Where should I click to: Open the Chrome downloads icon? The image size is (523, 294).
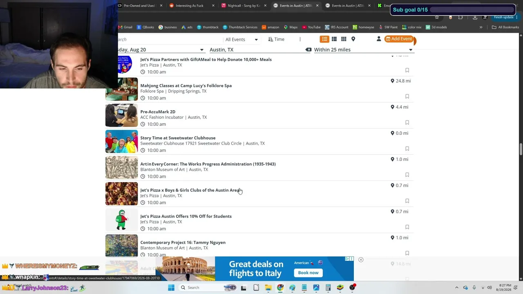click(x=475, y=17)
